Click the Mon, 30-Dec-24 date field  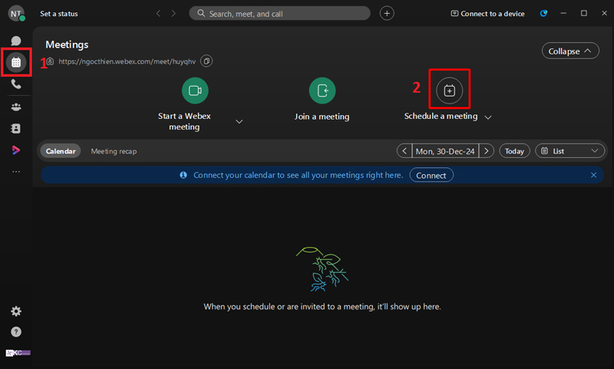(445, 151)
